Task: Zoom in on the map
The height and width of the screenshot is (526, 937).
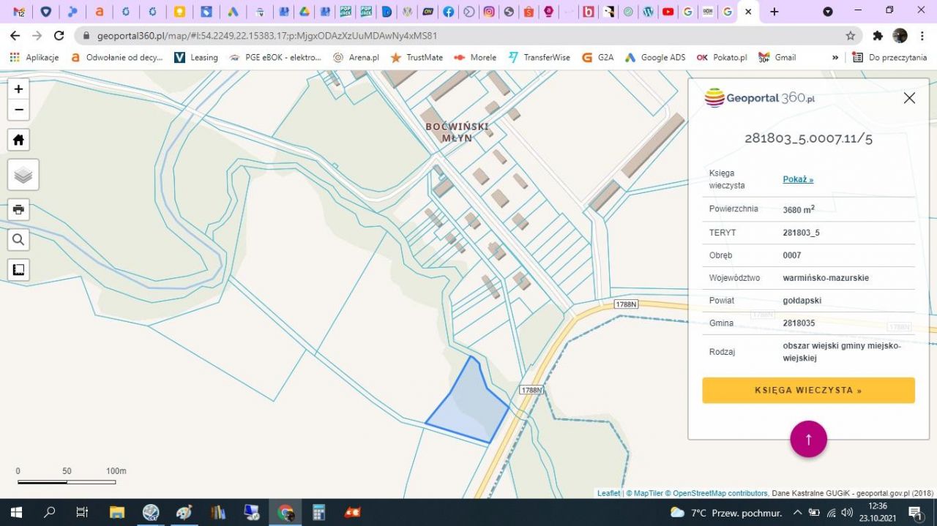Action: [18, 89]
